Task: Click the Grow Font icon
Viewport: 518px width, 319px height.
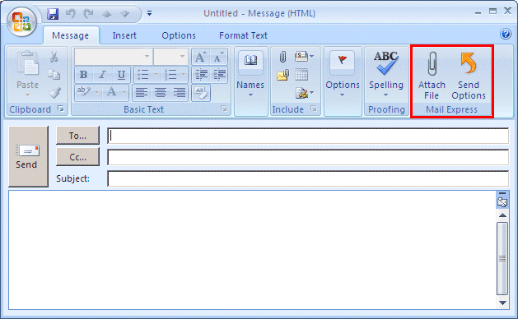Action: point(200,57)
